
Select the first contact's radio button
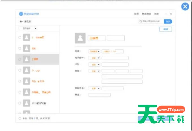pos(20,37)
